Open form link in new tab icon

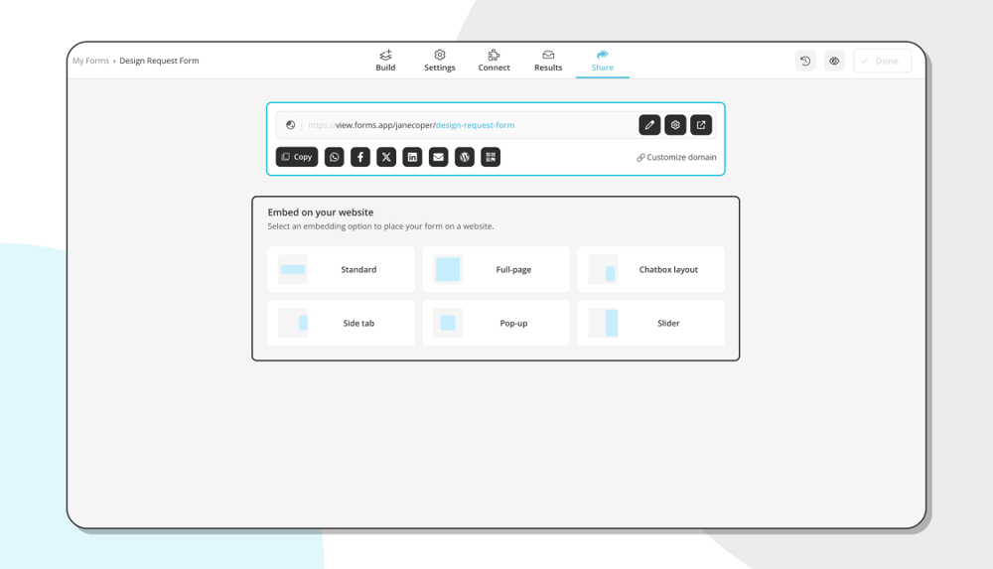[701, 125]
